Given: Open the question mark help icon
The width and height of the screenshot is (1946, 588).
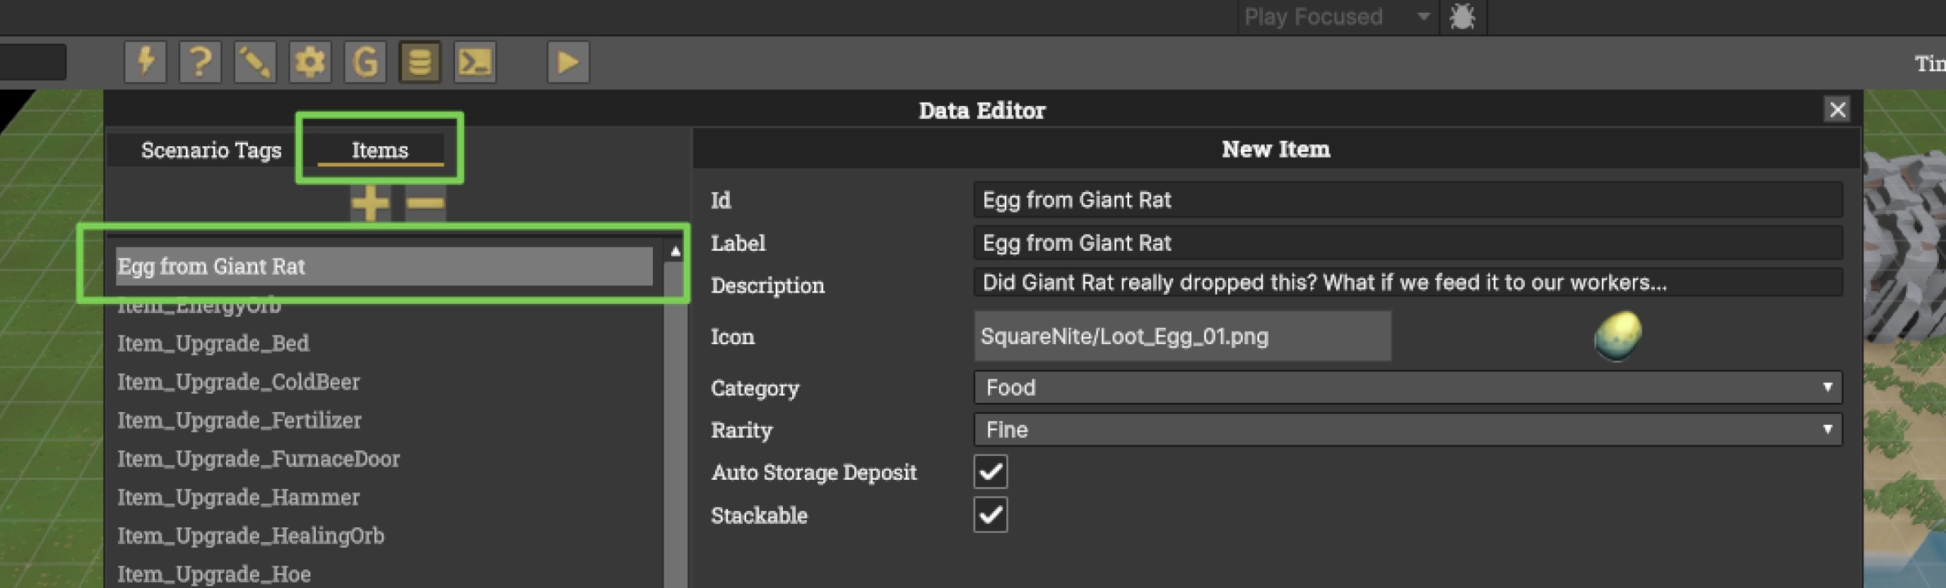Looking at the screenshot, I should [x=200, y=62].
